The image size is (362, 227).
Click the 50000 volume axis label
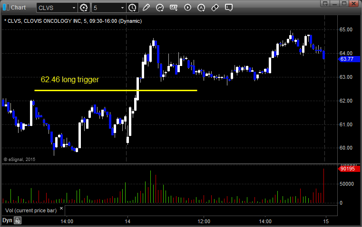click(x=347, y=184)
